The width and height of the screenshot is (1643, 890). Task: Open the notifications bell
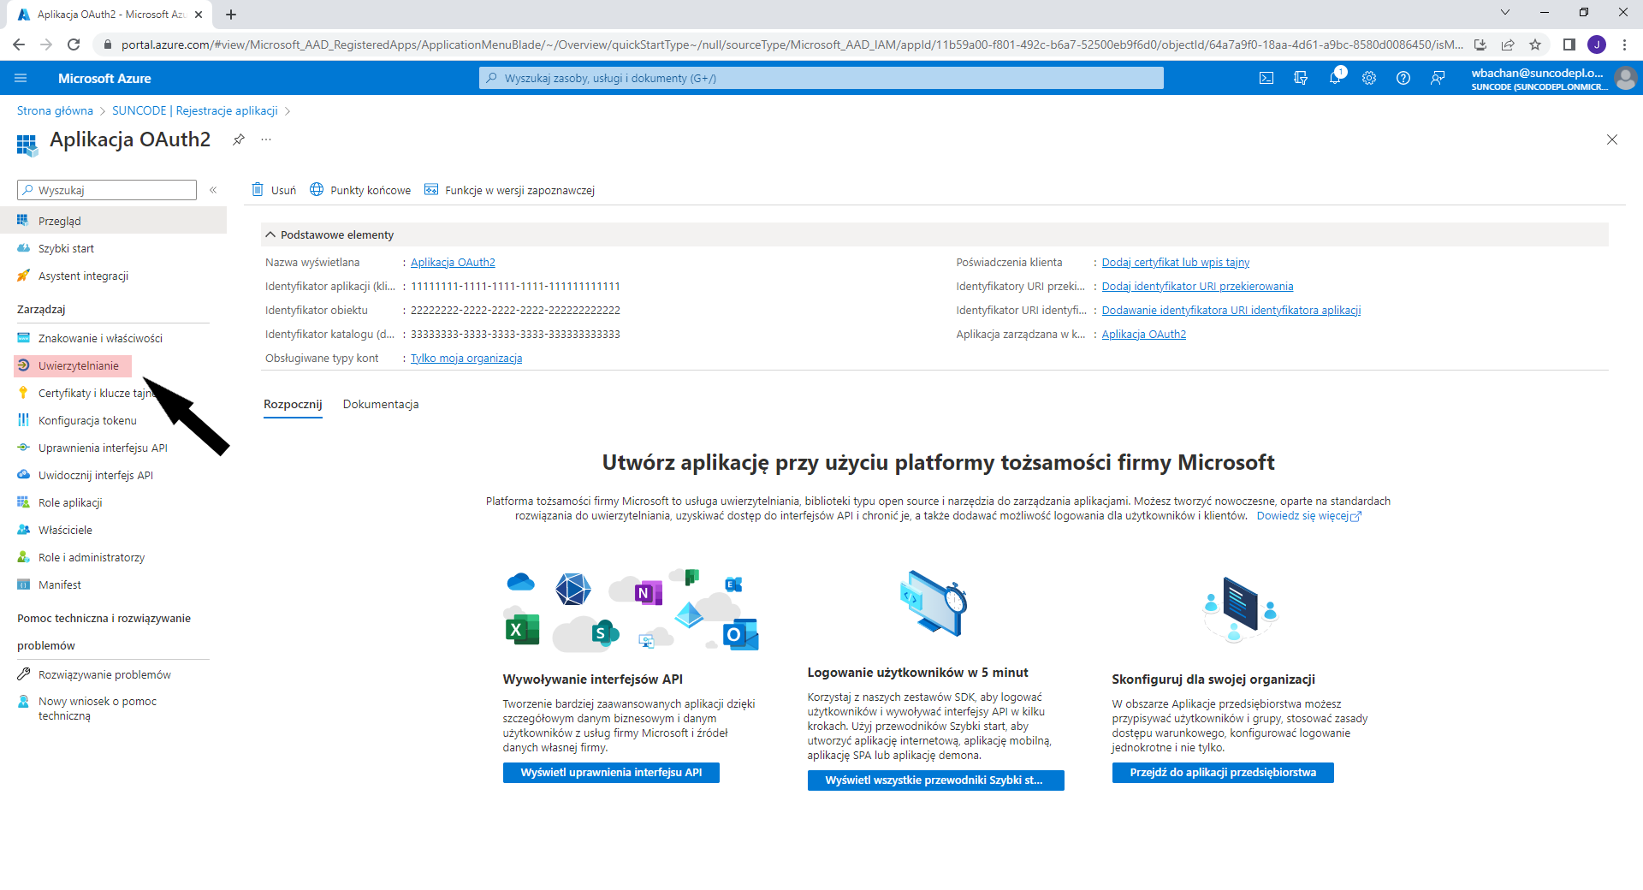(1335, 78)
